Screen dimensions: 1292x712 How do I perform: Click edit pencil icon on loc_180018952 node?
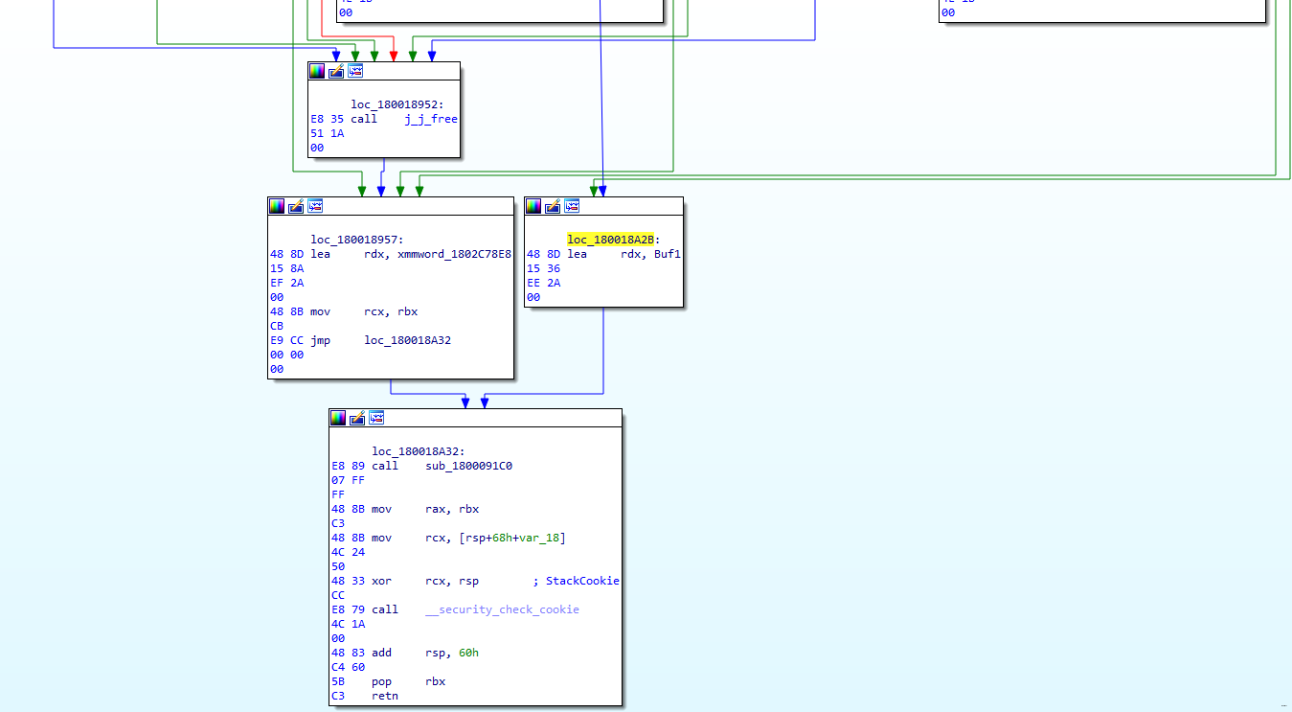[336, 71]
